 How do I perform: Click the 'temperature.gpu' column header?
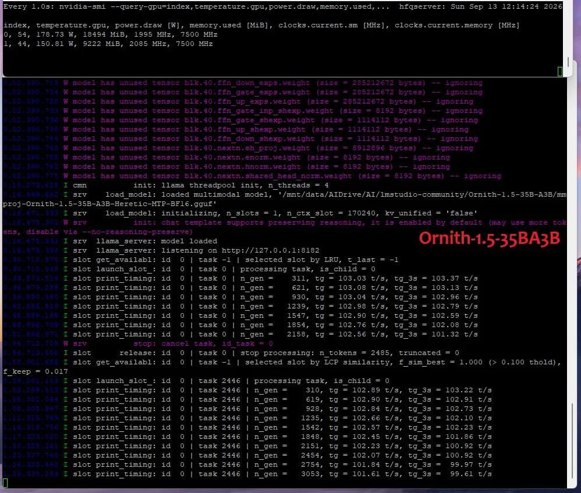point(71,25)
